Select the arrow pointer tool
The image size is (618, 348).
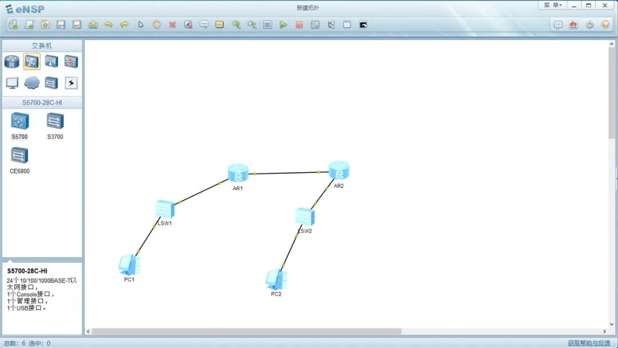tap(141, 25)
